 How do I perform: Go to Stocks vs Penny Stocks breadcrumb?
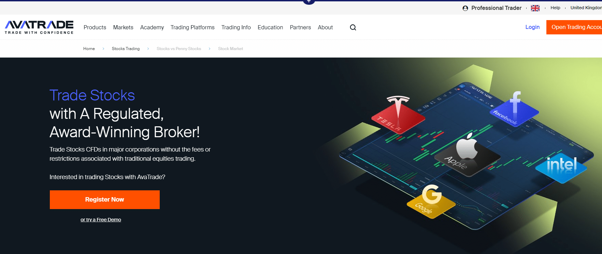(x=179, y=49)
